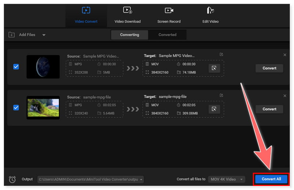294x190 pixels.
Task: Remove sample-mpg-file from the list
Action: 285,96
